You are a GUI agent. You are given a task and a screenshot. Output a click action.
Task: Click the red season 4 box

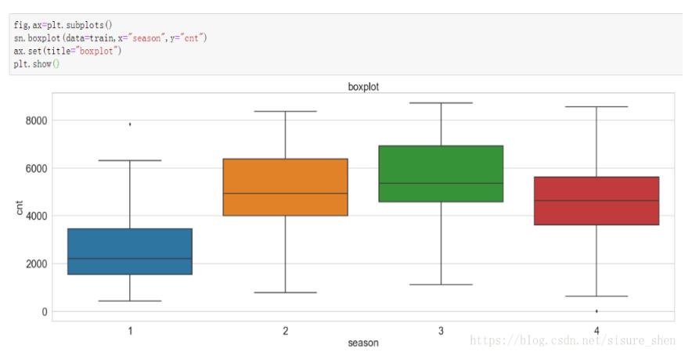tap(596, 201)
